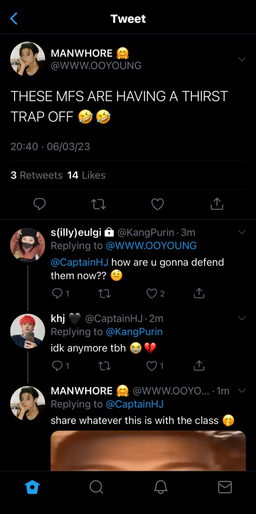Open the Search tab in bottom bar
Image resolution: width=256 pixels, height=514 pixels.
tap(96, 487)
